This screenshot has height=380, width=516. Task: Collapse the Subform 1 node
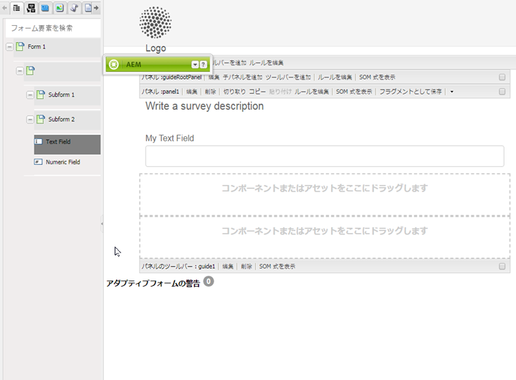click(30, 95)
